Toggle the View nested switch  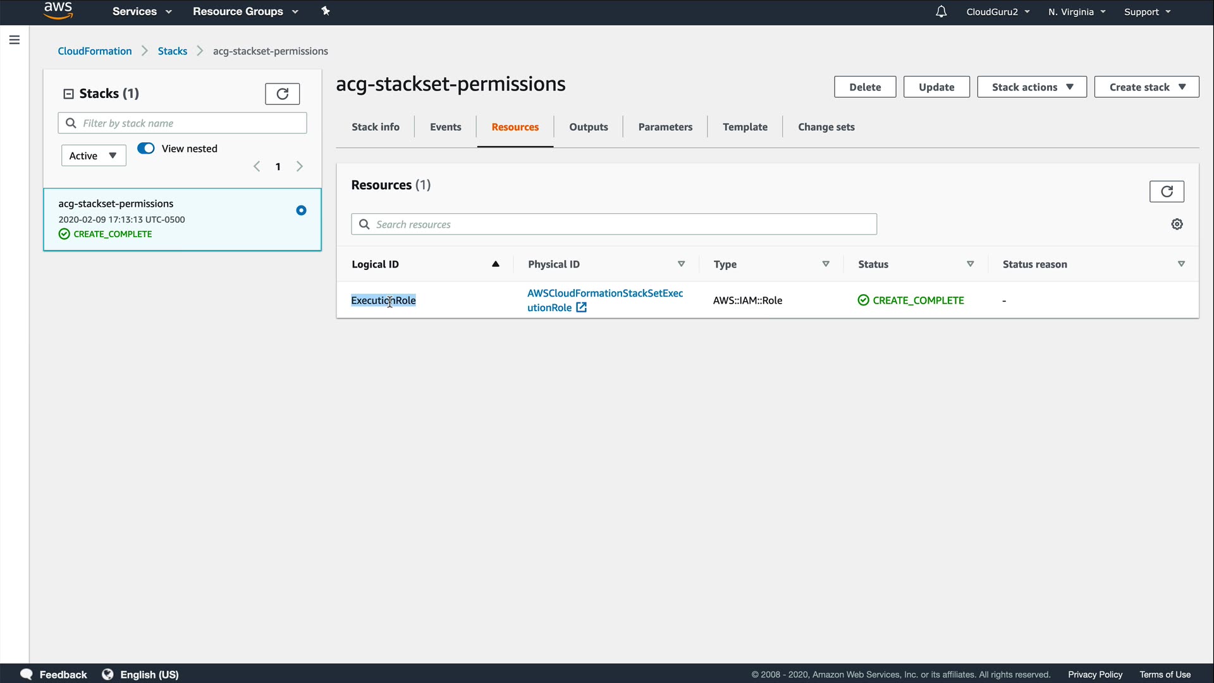tap(146, 148)
